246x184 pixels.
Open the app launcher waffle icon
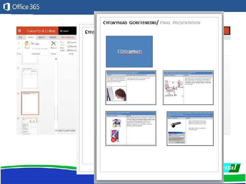(x=19, y=31)
